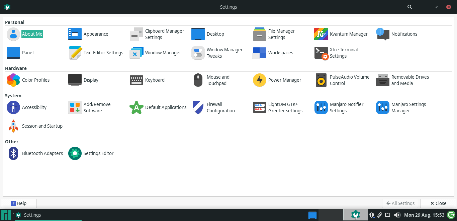Open the About Me settings icon
This screenshot has width=457, height=221.
(x=13, y=34)
